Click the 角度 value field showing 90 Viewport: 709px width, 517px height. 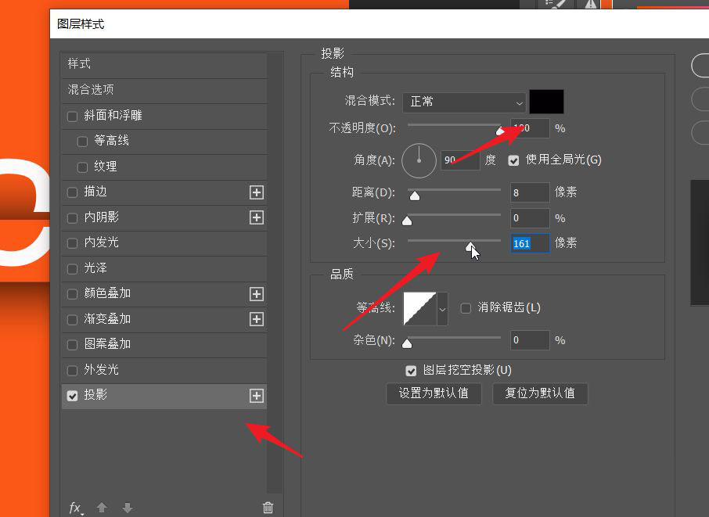460,160
